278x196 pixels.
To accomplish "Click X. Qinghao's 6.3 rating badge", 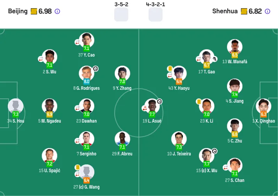I will click(x=264, y=114).
